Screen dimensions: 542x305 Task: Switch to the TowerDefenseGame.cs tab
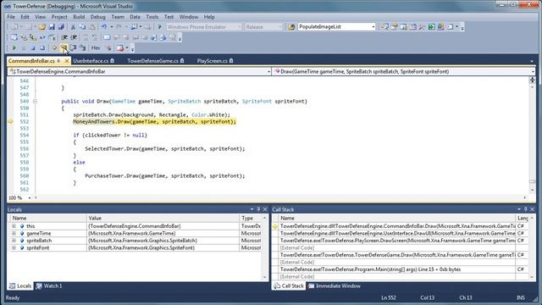[156, 61]
